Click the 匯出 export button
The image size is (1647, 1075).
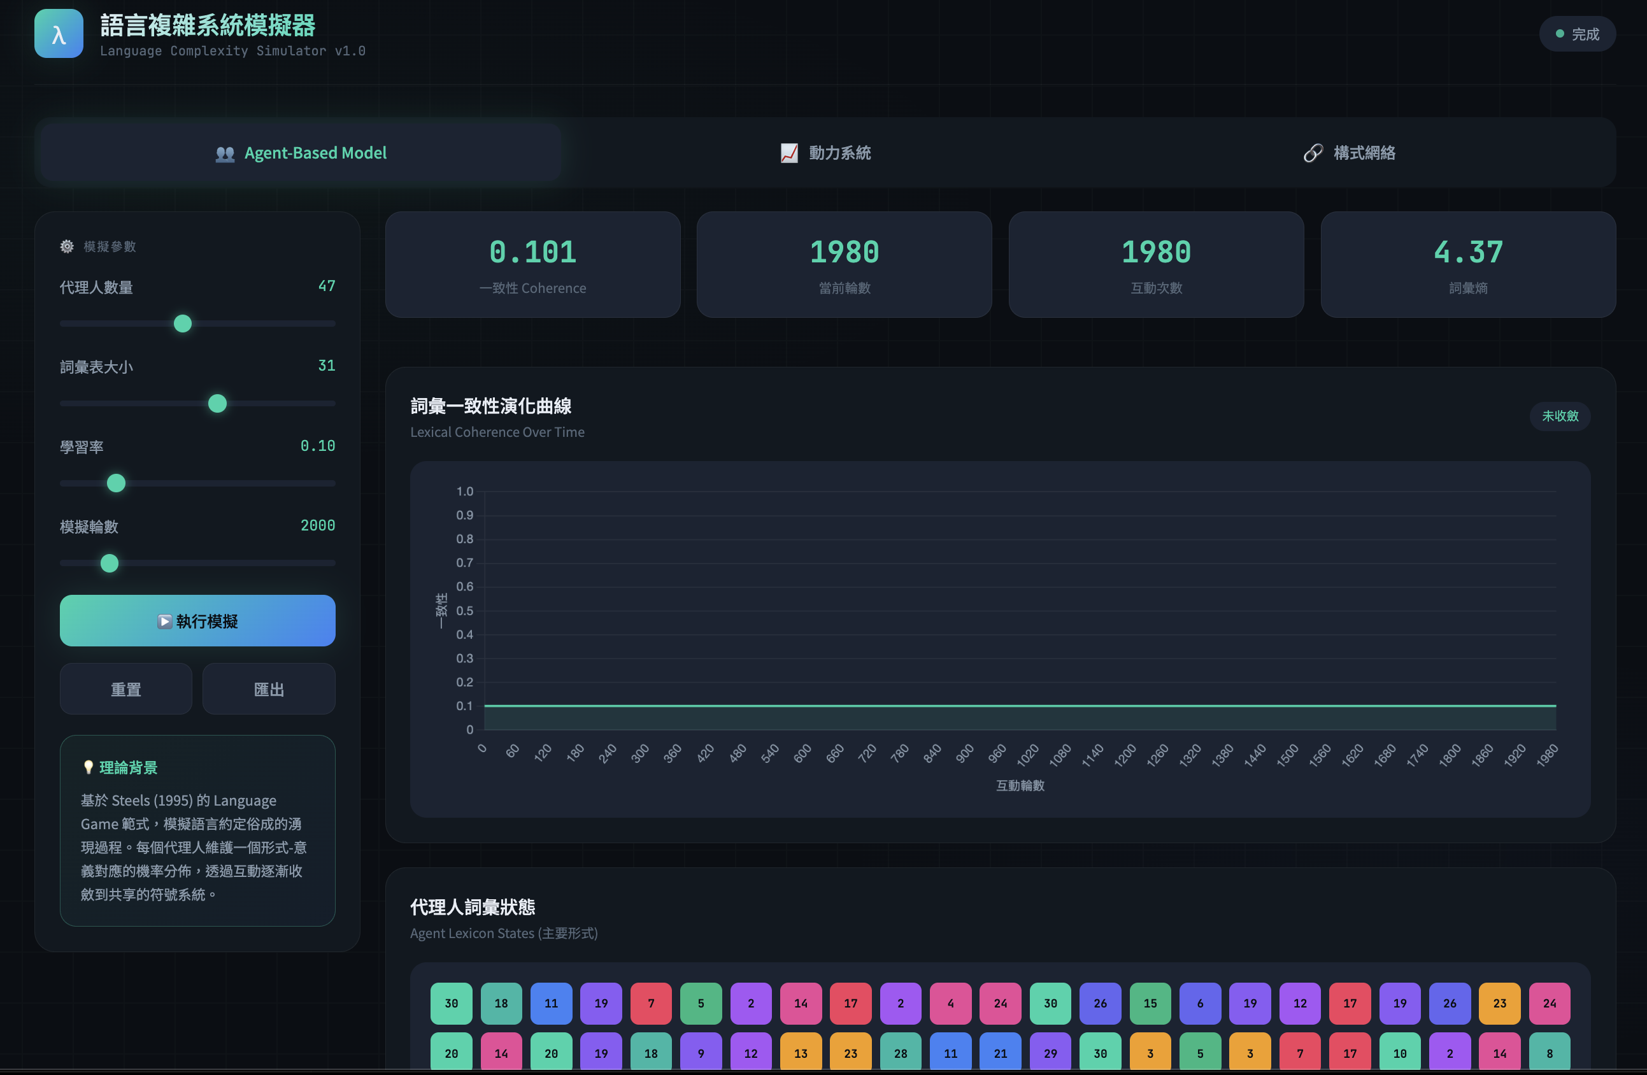click(269, 689)
